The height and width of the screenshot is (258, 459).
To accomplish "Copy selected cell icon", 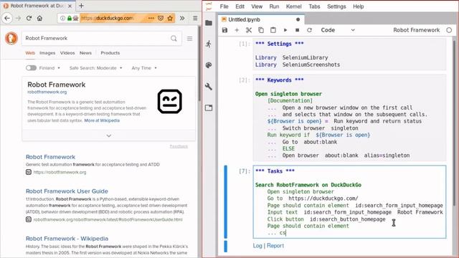I will click(x=261, y=30).
